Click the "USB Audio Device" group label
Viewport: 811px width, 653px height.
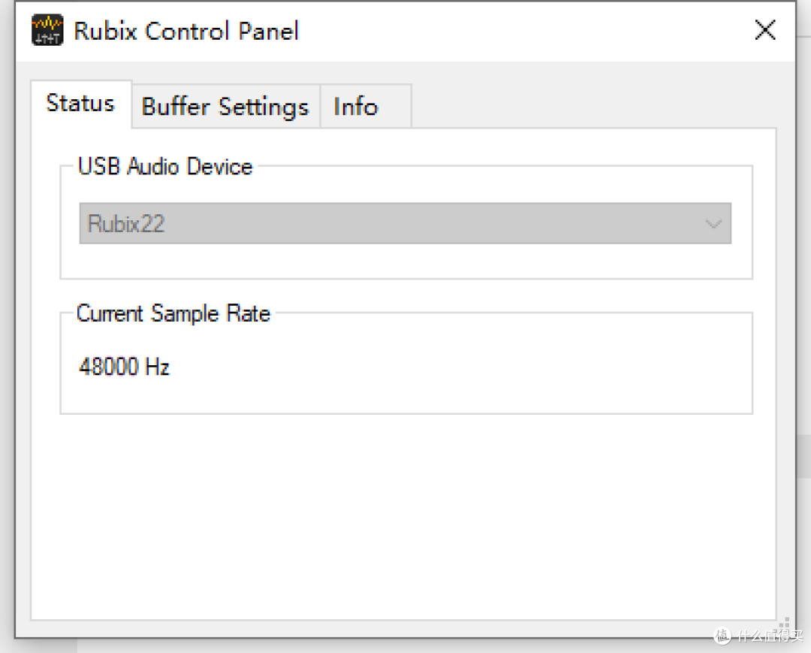[165, 166]
